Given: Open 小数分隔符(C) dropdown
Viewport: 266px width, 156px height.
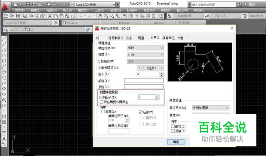Looking at the screenshot, I should pos(150,68).
